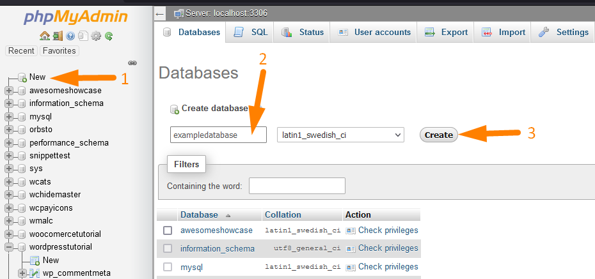Go to the User accounts tab

pos(374,32)
